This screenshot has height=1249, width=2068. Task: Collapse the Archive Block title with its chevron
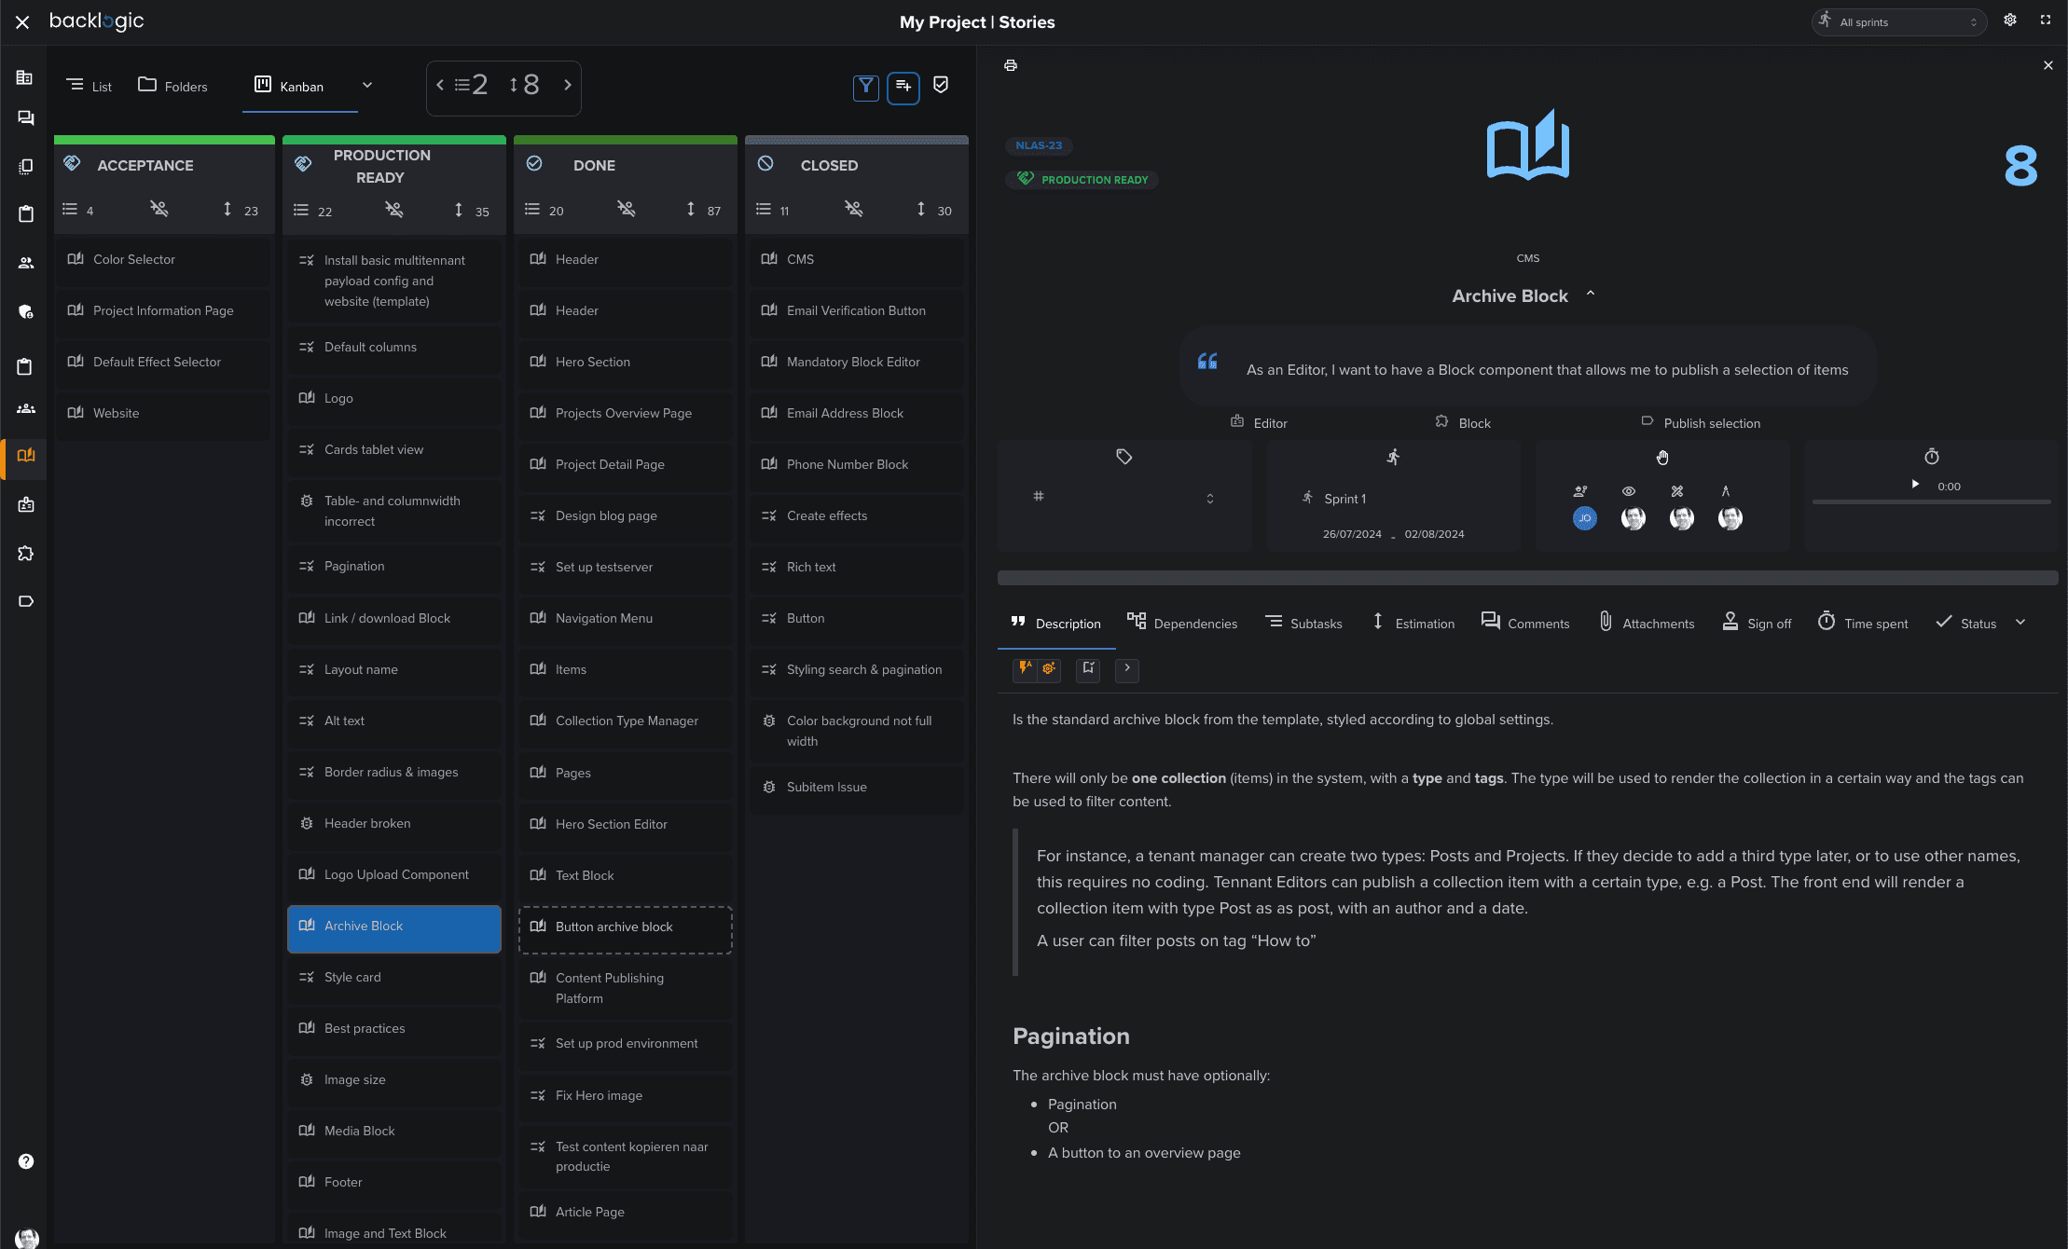pos(1591,294)
